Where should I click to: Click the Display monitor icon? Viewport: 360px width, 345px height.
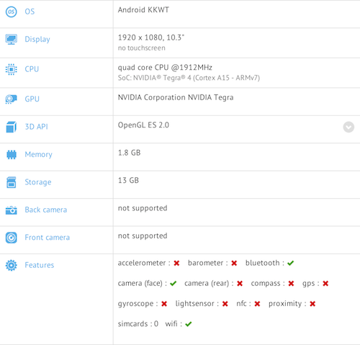12,40
